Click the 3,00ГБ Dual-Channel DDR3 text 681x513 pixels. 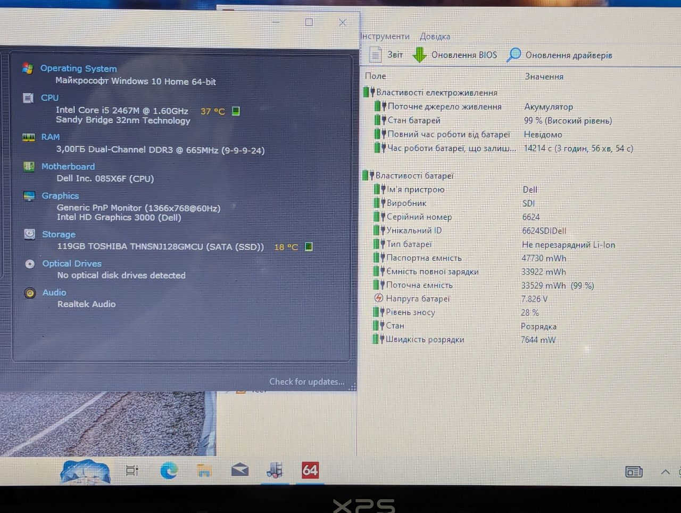click(160, 150)
